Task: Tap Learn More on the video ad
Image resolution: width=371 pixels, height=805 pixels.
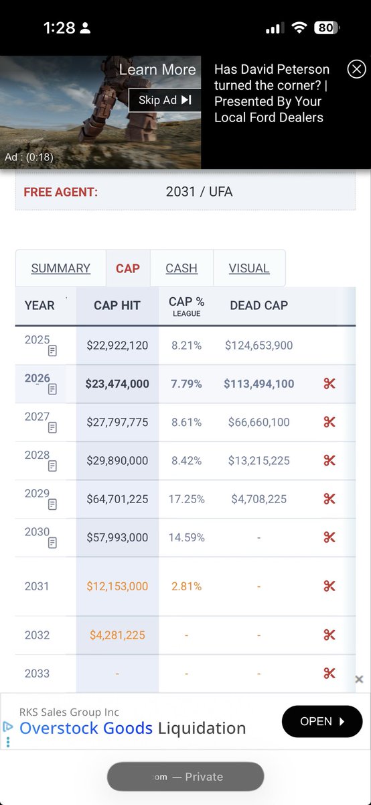Action: pos(157,70)
